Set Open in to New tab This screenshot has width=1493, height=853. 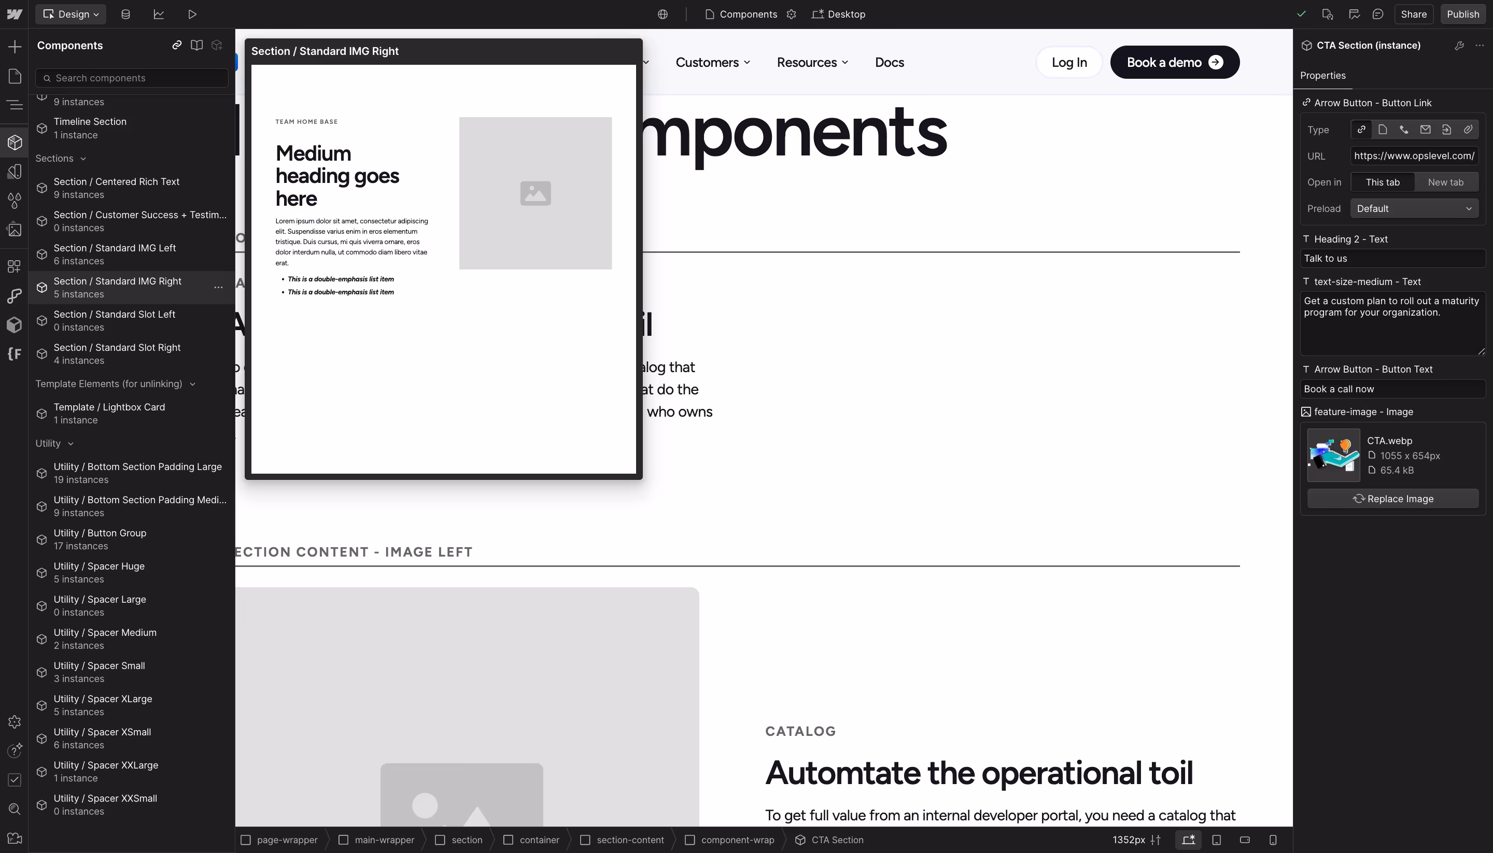[1445, 182]
